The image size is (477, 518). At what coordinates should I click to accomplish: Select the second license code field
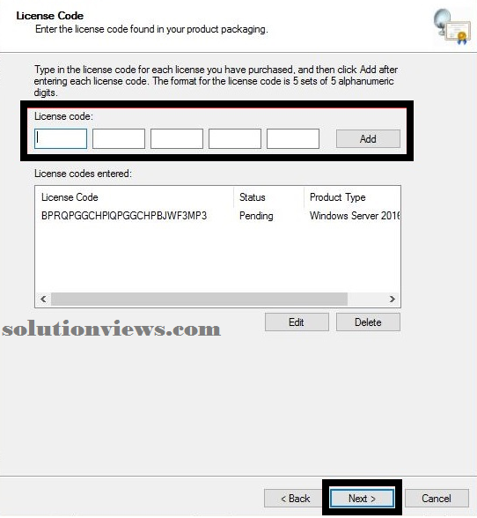(119, 139)
